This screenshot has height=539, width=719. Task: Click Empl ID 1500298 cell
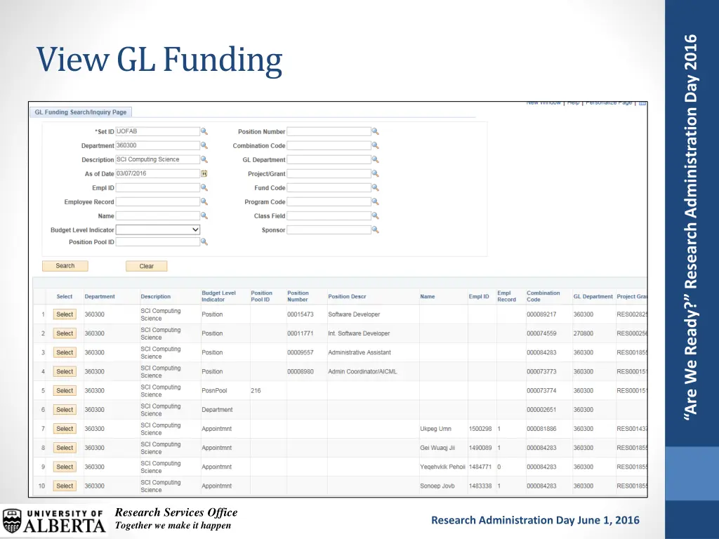click(x=480, y=429)
